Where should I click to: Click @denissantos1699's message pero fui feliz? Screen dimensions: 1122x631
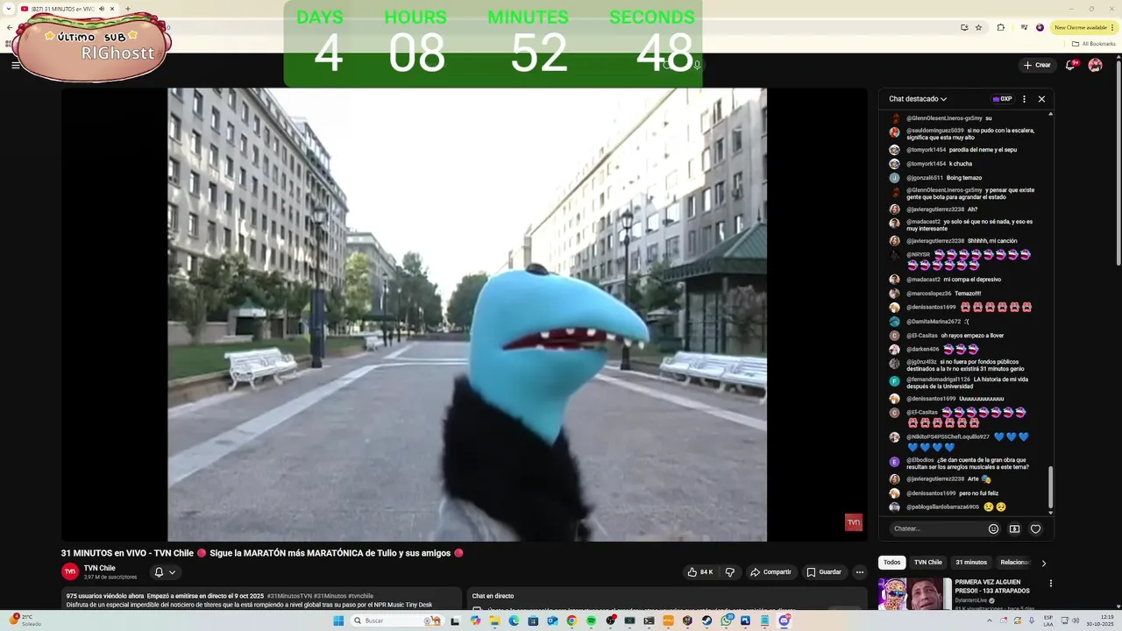click(979, 493)
